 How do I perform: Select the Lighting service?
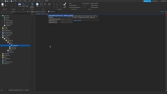click(6, 29)
